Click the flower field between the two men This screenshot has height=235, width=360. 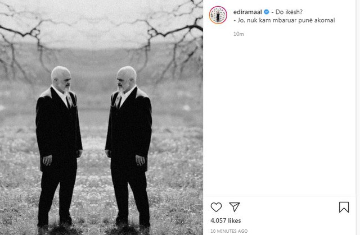(x=94, y=183)
